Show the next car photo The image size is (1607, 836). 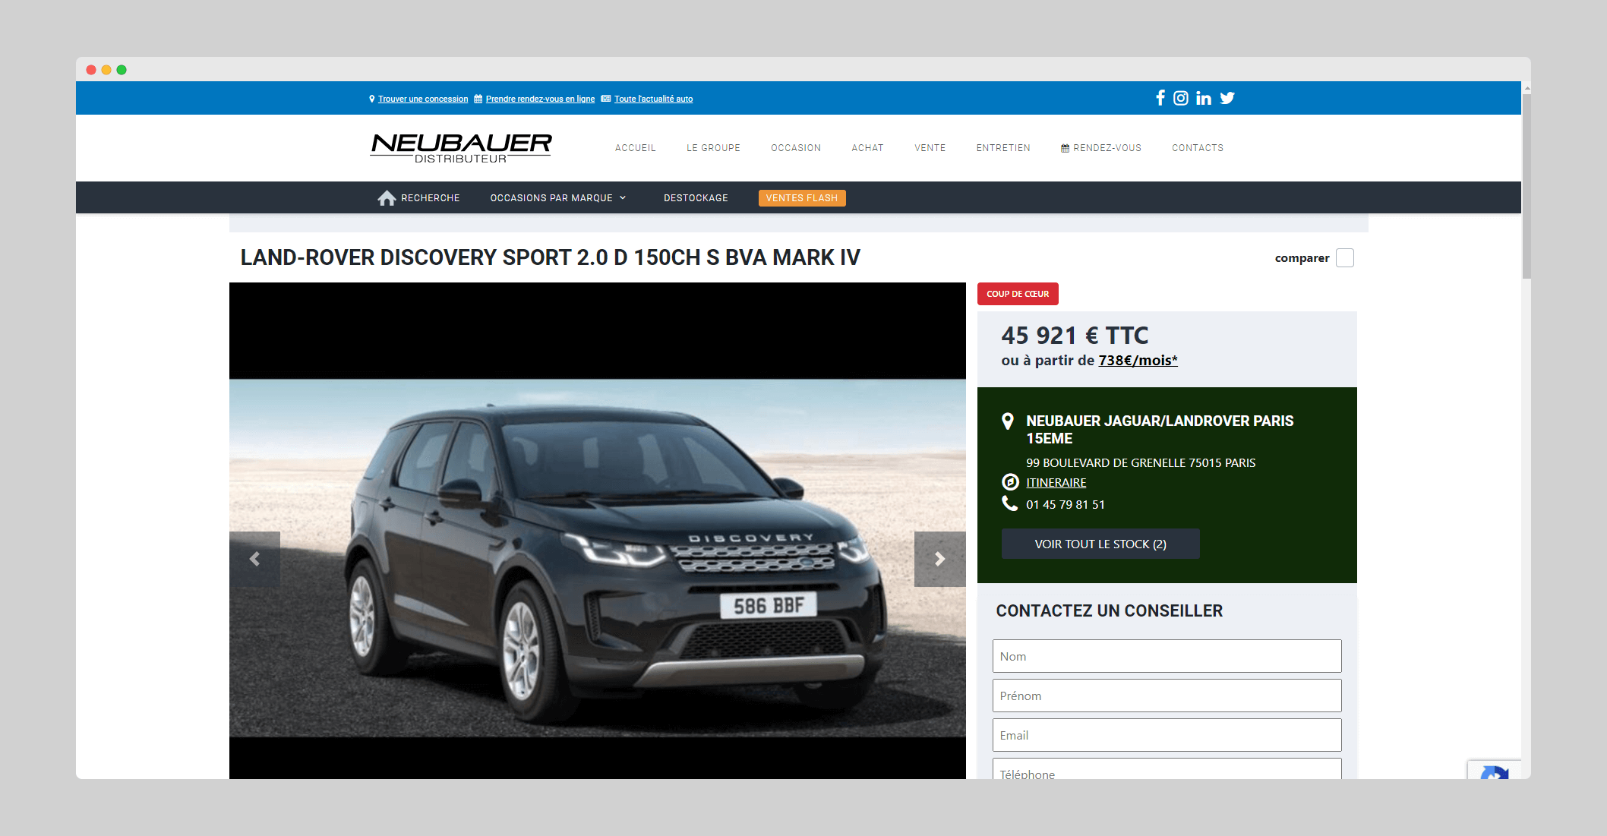click(x=940, y=559)
